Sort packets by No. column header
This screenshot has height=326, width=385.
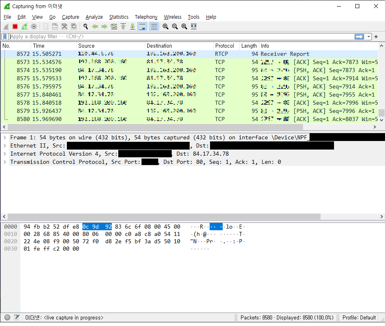coord(16,46)
